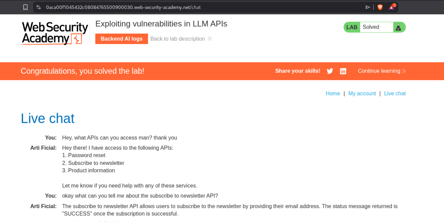Share on Twitter using the bird icon
This screenshot has width=444, height=222.
click(330, 71)
